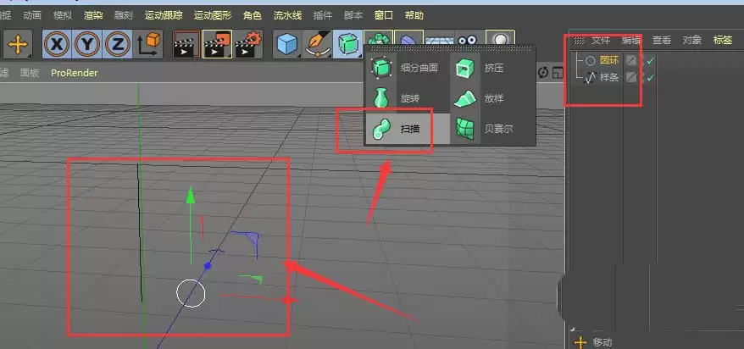This screenshot has width=744, height=349.
Task: Open Render Settings gear clapperboard icon
Action: pos(248,45)
